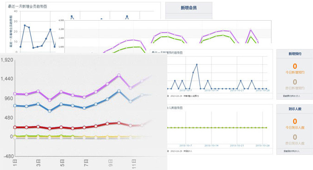313x170 pixels.
Task: Click the -480 y-axis label
Action: (8, 156)
